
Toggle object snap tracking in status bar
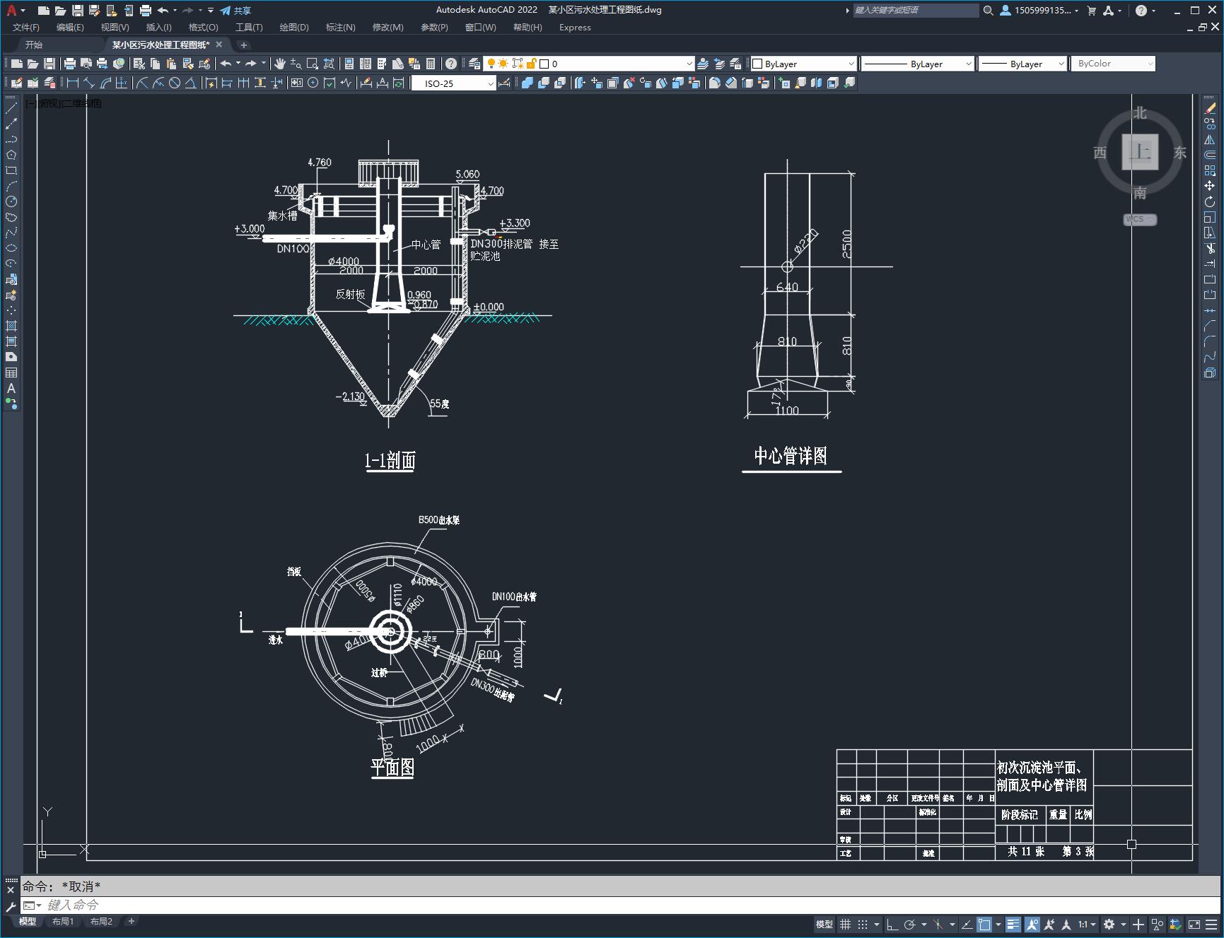(x=967, y=924)
